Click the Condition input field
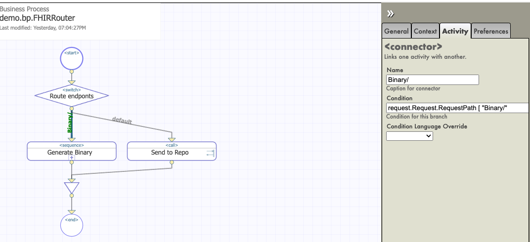Screen dimensions: 530x242 click(x=457, y=108)
